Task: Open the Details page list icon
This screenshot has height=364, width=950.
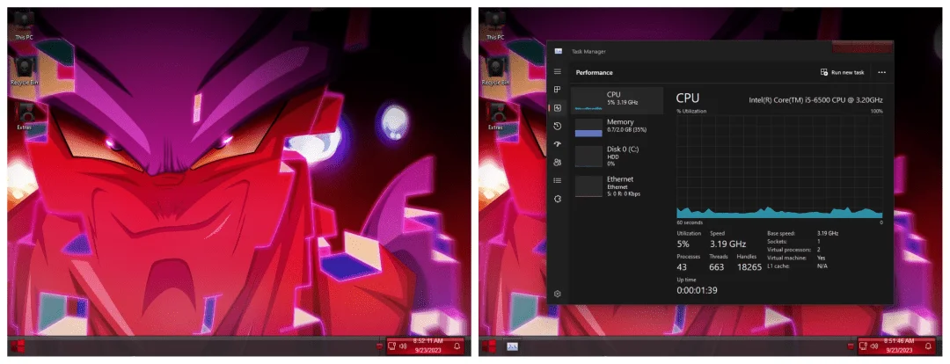Action: pos(558,180)
